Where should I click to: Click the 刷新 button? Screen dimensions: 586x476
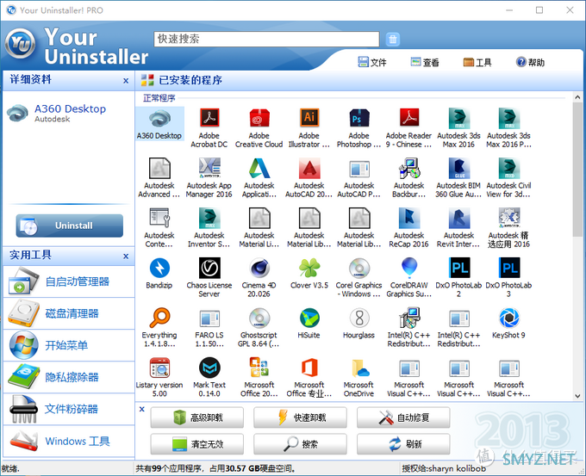(403, 444)
